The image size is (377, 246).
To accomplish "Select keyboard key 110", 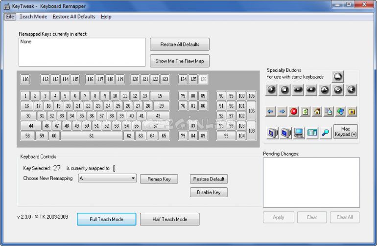I will tap(25, 79).
